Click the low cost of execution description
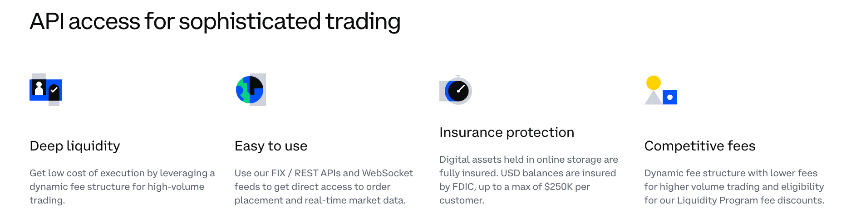This screenshot has width=856, height=223. 123,187
